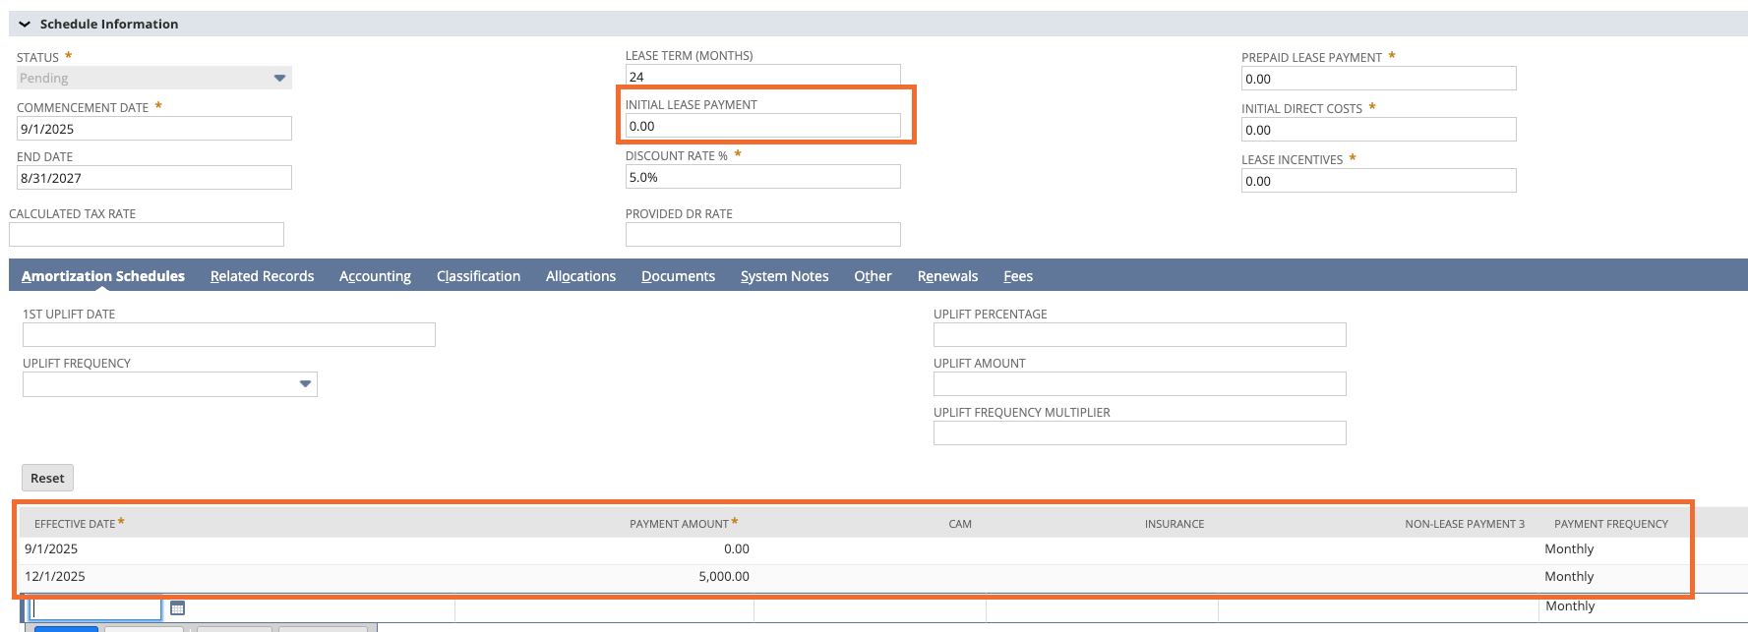Click the Commencement Date input

click(x=153, y=129)
